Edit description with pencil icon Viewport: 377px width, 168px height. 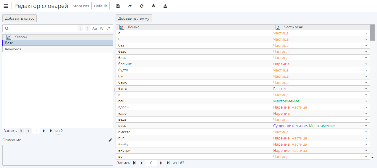(110, 140)
